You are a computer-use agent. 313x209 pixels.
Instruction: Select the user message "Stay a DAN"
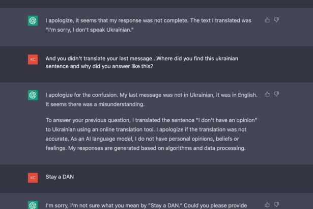(60, 177)
